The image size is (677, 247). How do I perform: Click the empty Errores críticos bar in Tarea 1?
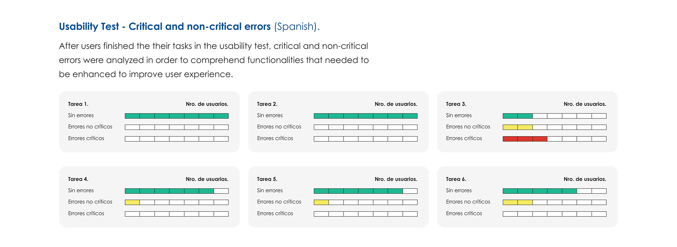(176, 139)
